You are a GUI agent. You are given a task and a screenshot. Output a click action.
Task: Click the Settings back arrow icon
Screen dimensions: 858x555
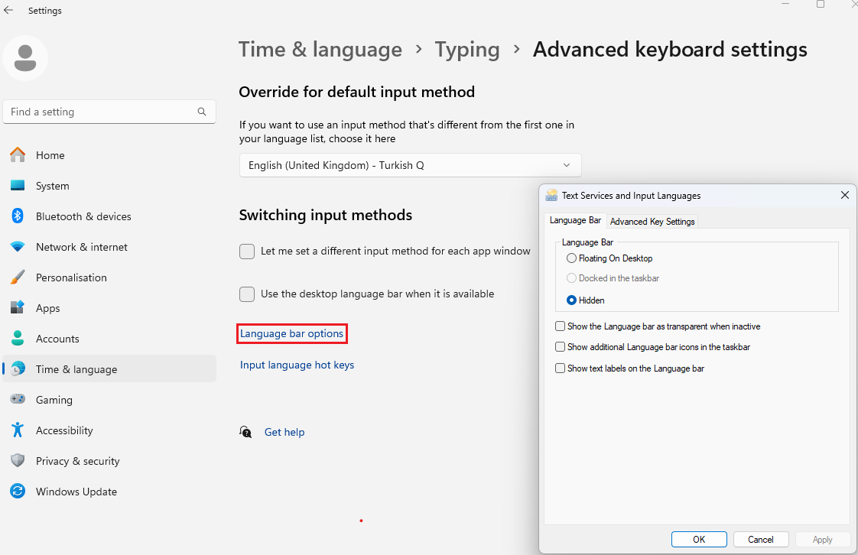8,11
